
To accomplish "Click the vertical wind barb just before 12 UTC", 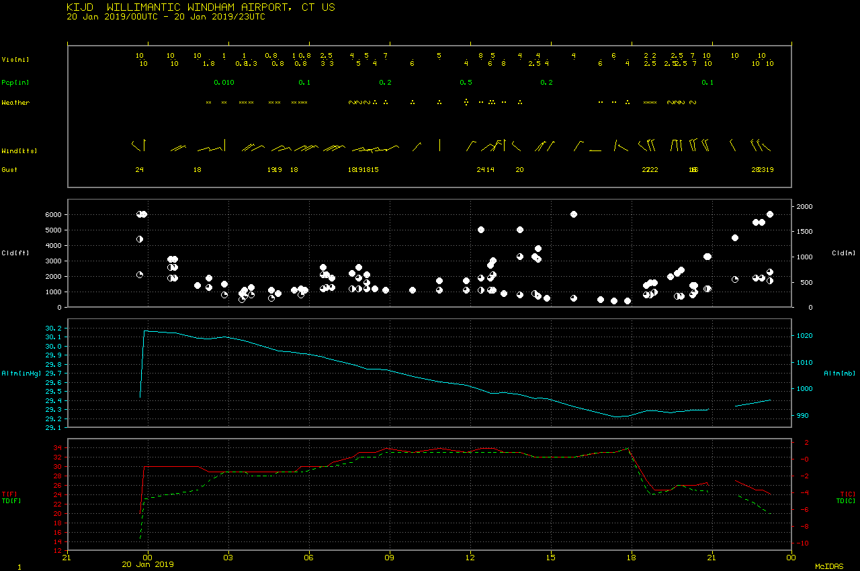I will click(x=439, y=144).
